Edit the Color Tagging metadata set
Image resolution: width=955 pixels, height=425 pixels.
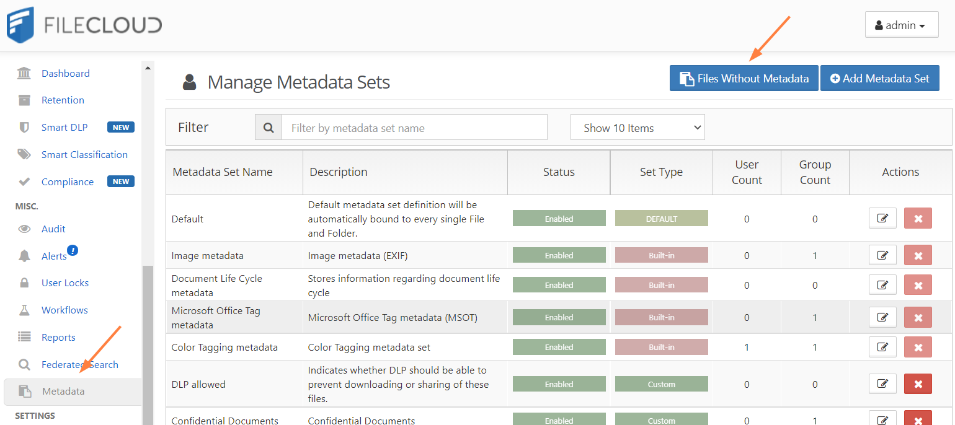[882, 348]
